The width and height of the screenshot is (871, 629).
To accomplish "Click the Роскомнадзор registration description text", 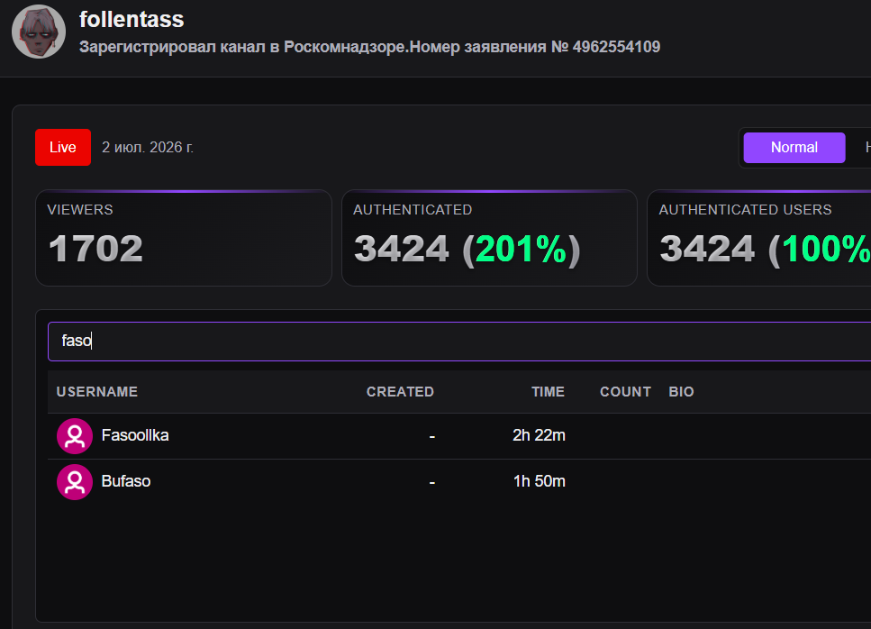I will (369, 47).
